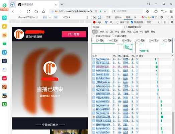This screenshot has width=175, height=134.
Task: Switch to the Elements DevTools tab
Action: click(108, 17)
